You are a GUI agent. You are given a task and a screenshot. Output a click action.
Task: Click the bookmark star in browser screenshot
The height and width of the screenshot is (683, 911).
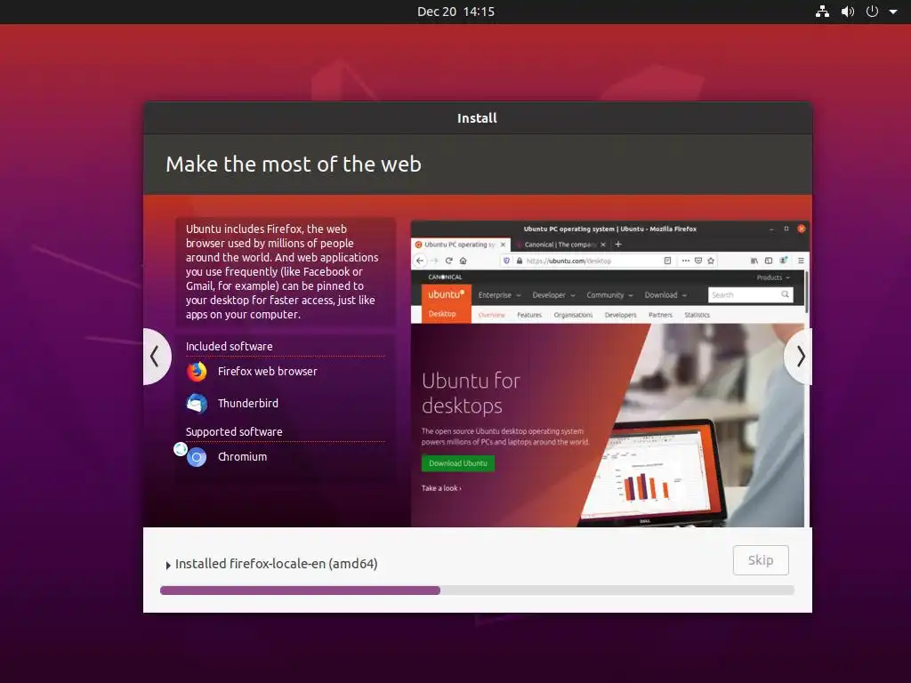[711, 261]
